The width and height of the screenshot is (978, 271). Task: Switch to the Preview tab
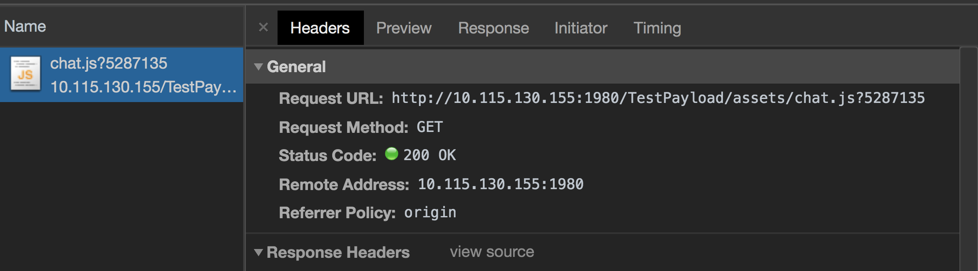pos(404,28)
